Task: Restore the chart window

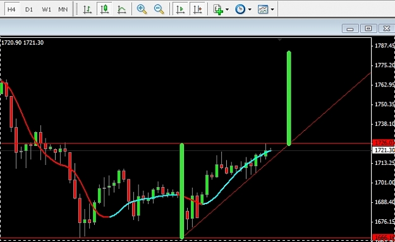Action: (368, 28)
